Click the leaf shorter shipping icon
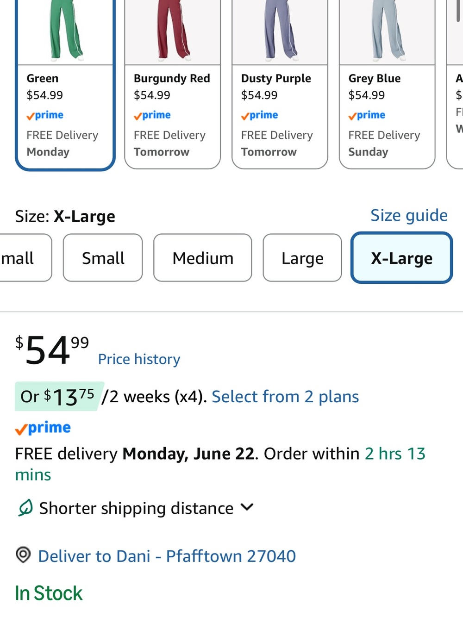Image resolution: width=463 pixels, height=617 pixels. point(25,508)
